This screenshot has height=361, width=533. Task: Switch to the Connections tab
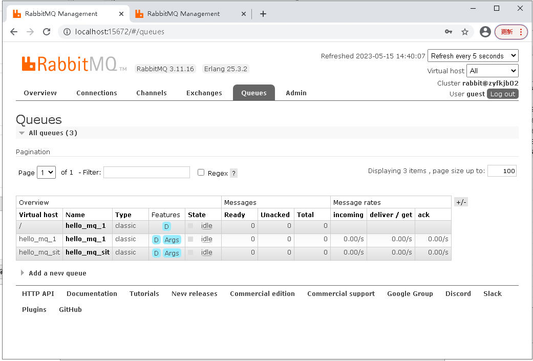97,93
